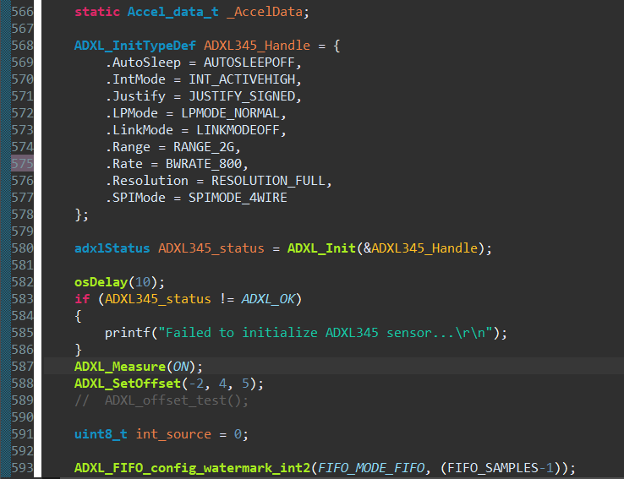Click the LPMODE_NORMAL constant
624x479 pixels.
point(231,113)
